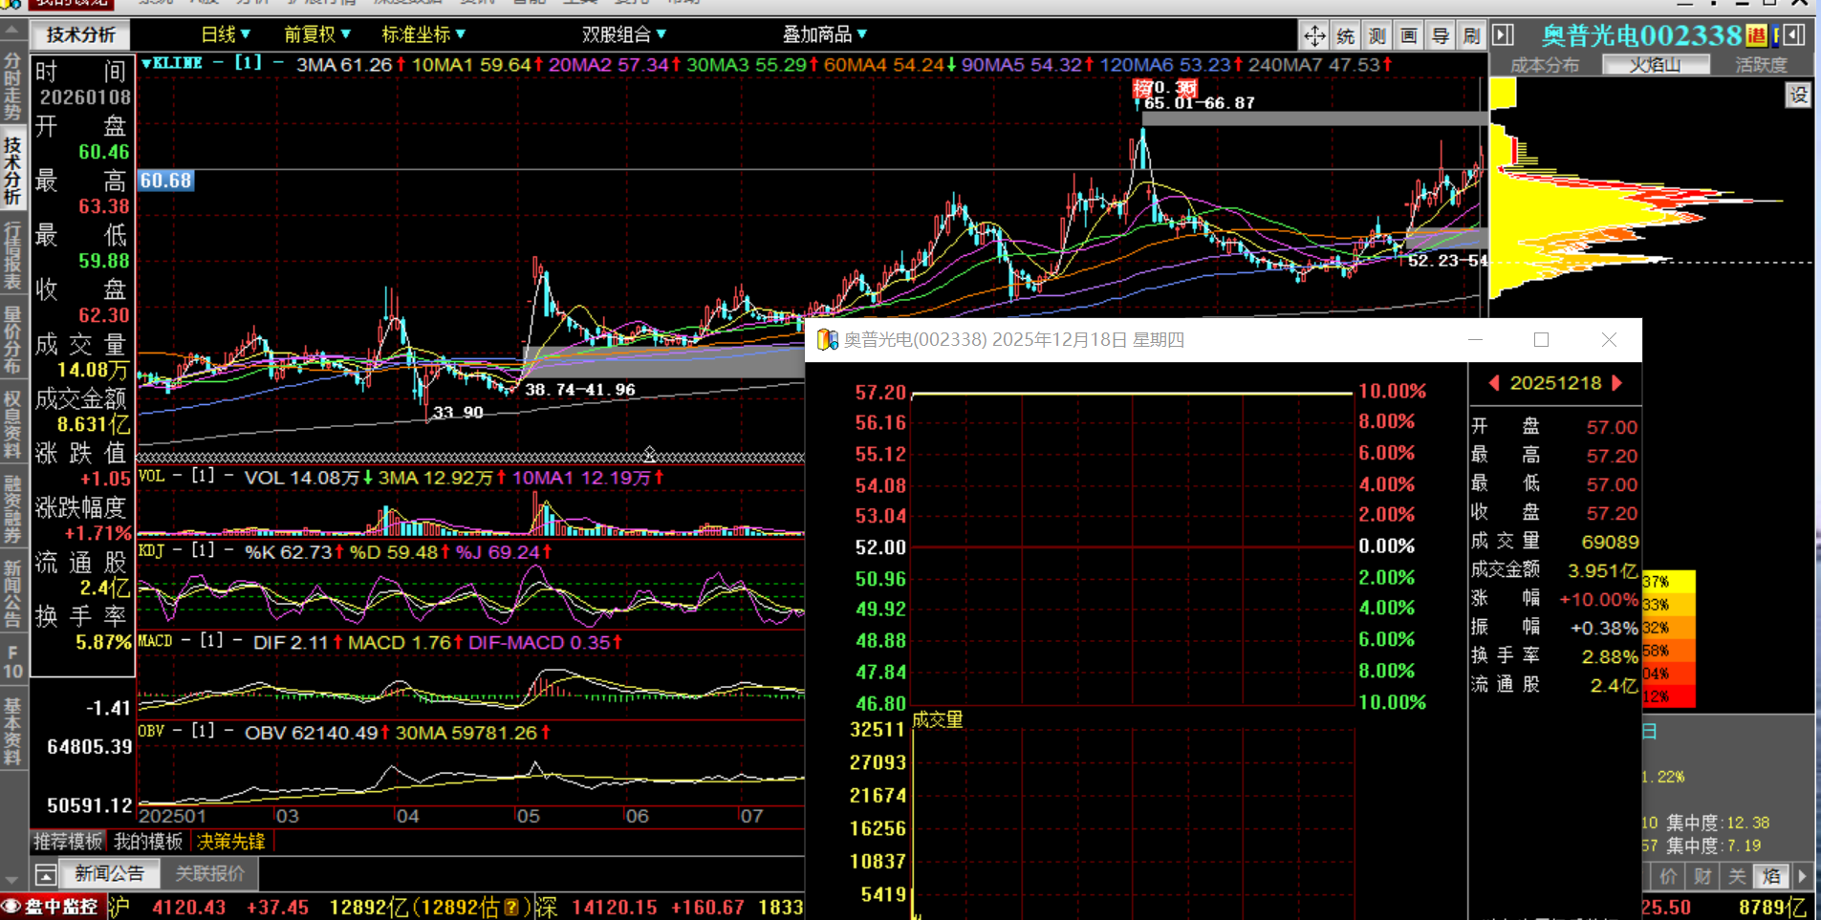1821x920 pixels.
Task: Open the 设 settings button in chip panel
Action: (x=1798, y=95)
